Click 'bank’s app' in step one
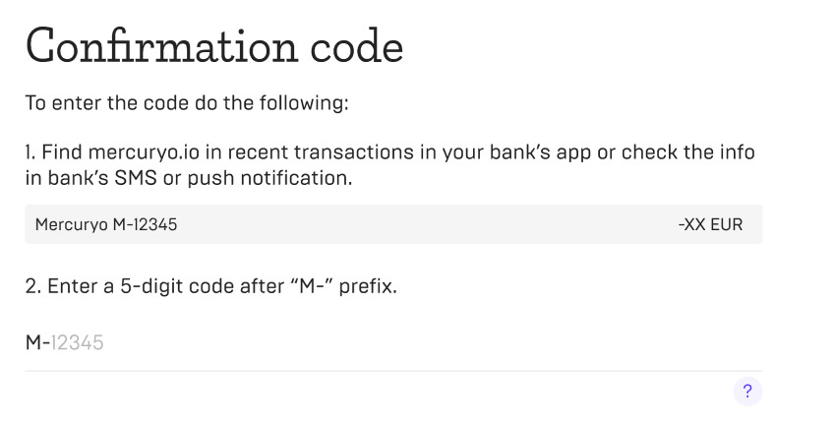Viewport: 834px width, 425px height. click(x=540, y=152)
